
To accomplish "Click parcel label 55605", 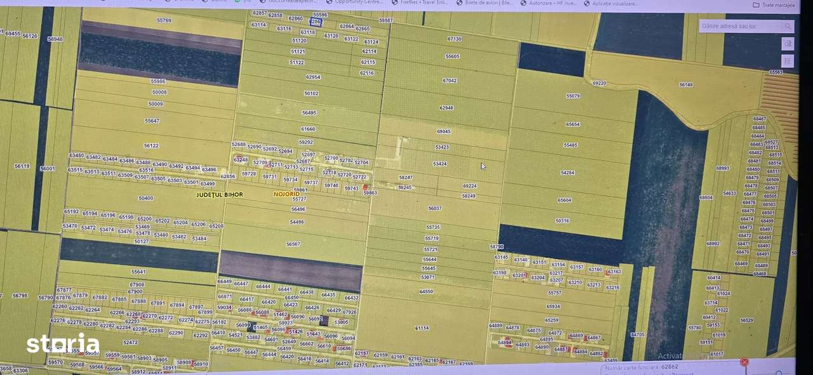I will [452, 56].
